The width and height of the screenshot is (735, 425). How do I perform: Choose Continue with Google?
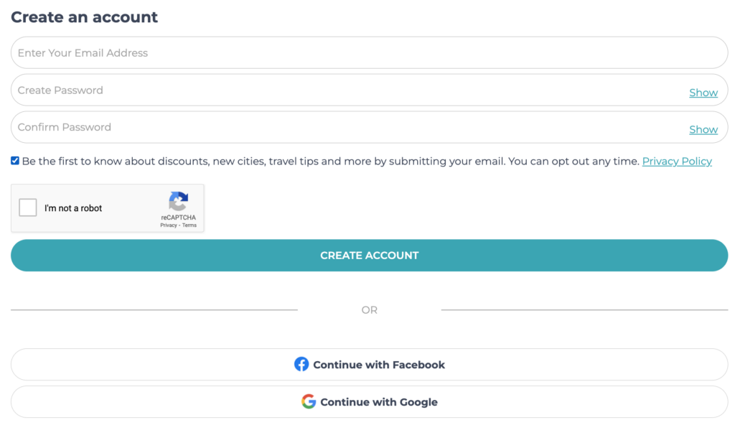click(x=378, y=402)
